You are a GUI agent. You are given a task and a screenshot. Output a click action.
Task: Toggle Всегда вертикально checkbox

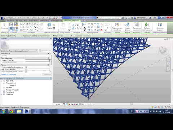(x=26, y=69)
